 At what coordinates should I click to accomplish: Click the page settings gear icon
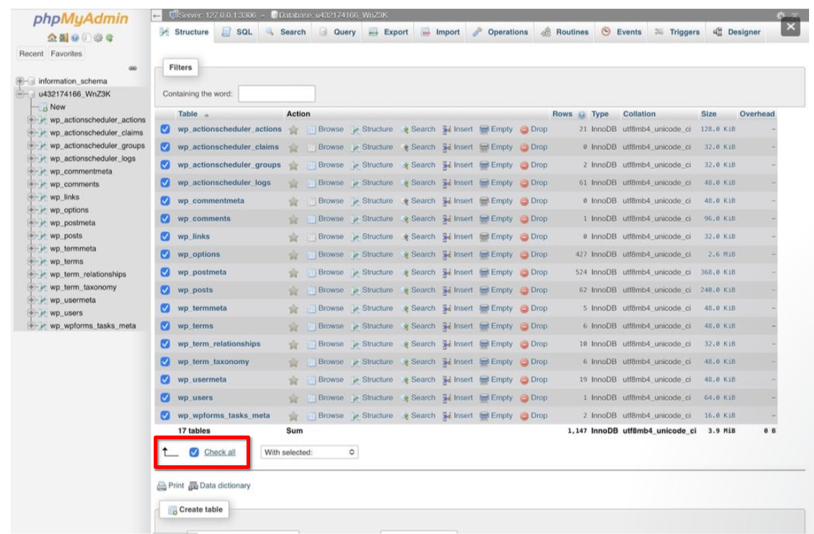780,15
